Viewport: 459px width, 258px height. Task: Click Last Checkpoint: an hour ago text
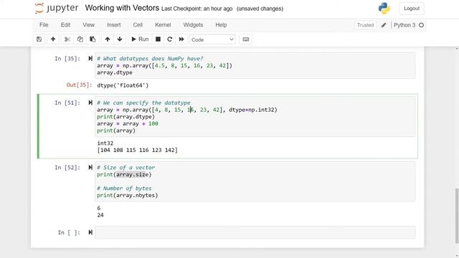coord(197,9)
